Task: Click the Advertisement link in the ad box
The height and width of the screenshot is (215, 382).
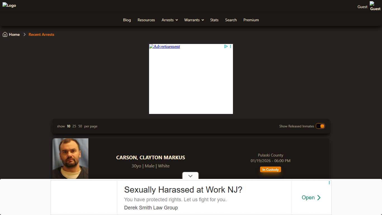Action: click(x=164, y=46)
